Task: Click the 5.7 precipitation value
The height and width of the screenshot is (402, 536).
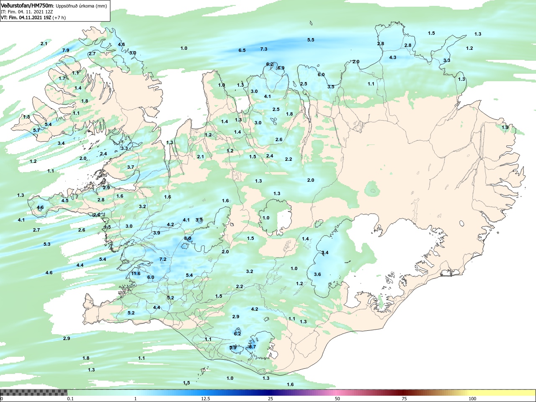Action: [36, 130]
